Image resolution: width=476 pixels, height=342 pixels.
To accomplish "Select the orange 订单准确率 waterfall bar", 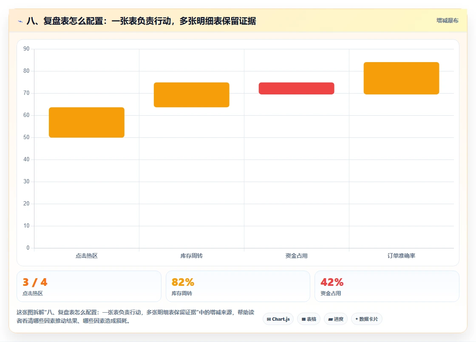I will click(x=401, y=78).
